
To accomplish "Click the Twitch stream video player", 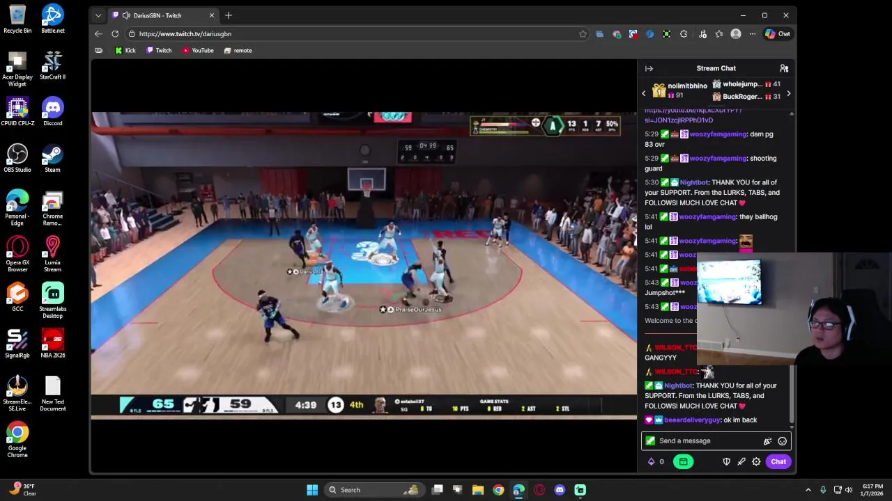I will pyautogui.click(x=363, y=265).
